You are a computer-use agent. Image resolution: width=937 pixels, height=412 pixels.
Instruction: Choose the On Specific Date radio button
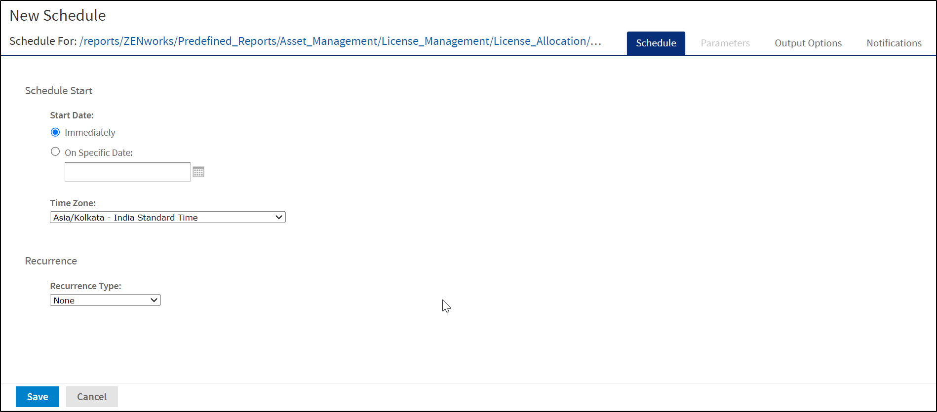55,152
